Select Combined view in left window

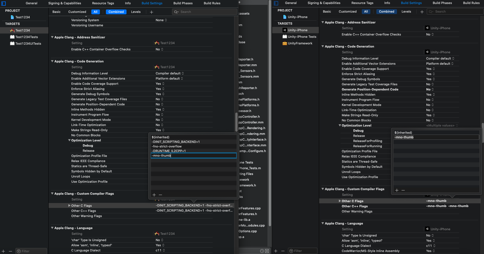click(x=116, y=12)
